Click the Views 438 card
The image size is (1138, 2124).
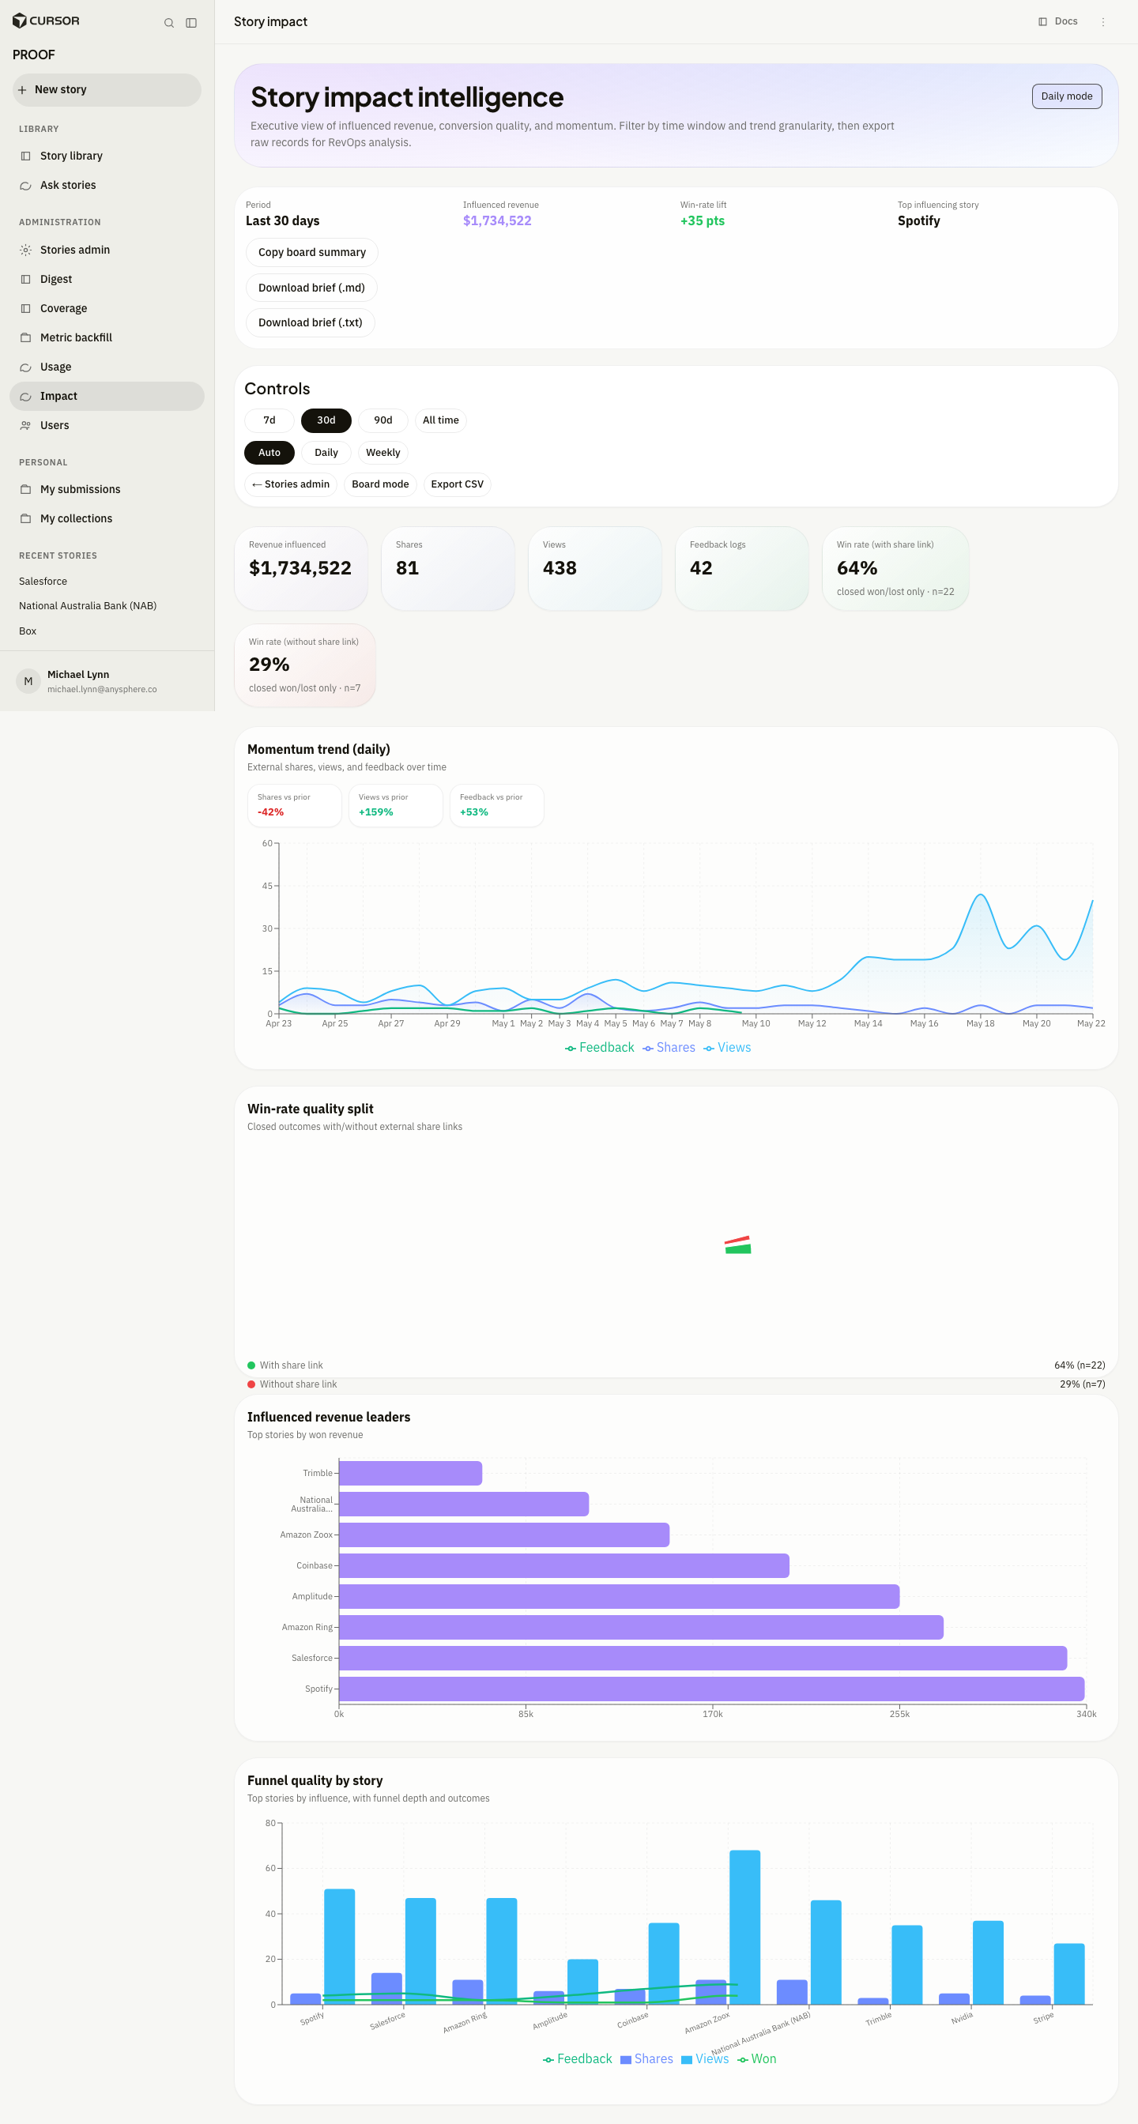click(594, 568)
